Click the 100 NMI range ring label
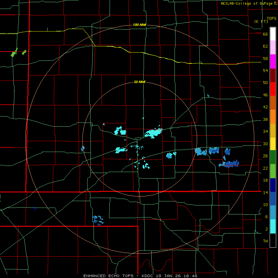278x278 pixels. click(x=140, y=25)
